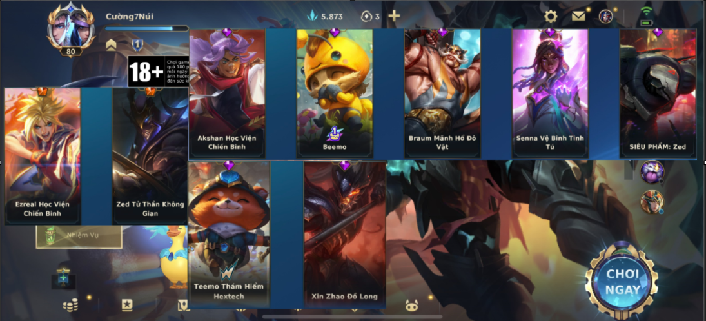
Task: Select the Ezreal Học Viện Chiến Binh card
Action: pos(43,156)
